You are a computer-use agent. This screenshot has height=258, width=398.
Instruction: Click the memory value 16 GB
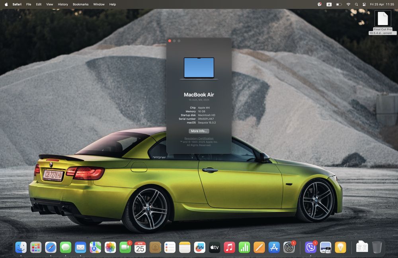(201, 111)
